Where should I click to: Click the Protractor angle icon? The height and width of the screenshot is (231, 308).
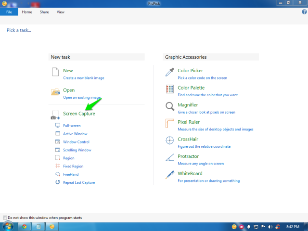pyautogui.click(x=170, y=157)
